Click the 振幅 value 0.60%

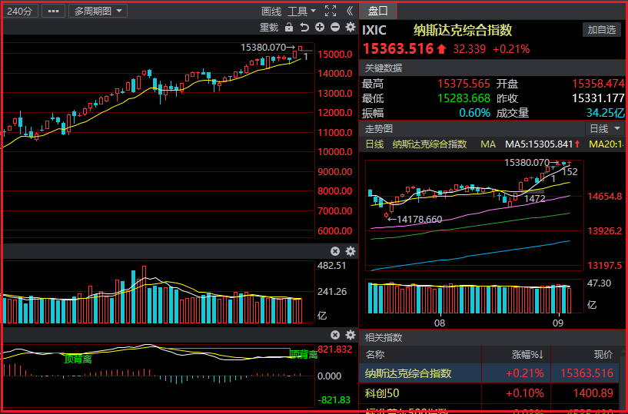[474, 113]
